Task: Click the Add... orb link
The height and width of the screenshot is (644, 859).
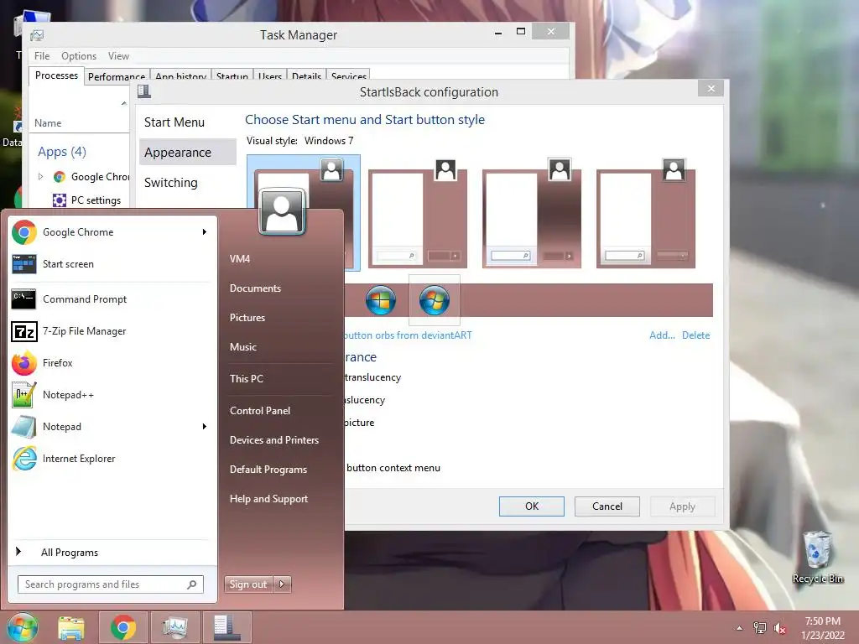Action: click(x=662, y=335)
